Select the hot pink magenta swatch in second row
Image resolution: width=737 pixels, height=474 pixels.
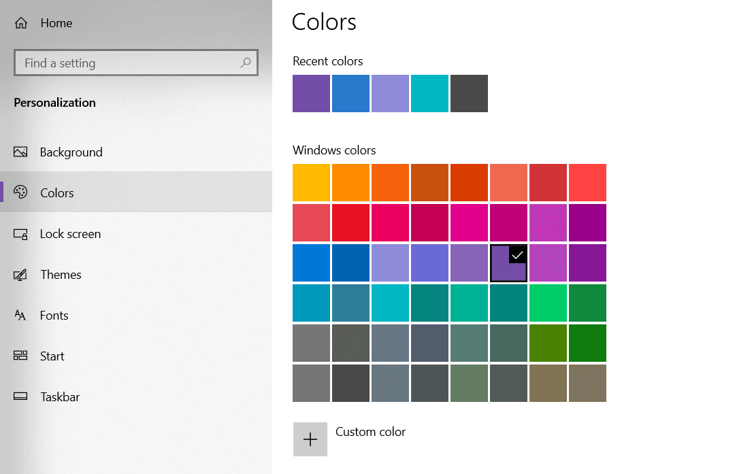pos(469,222)
